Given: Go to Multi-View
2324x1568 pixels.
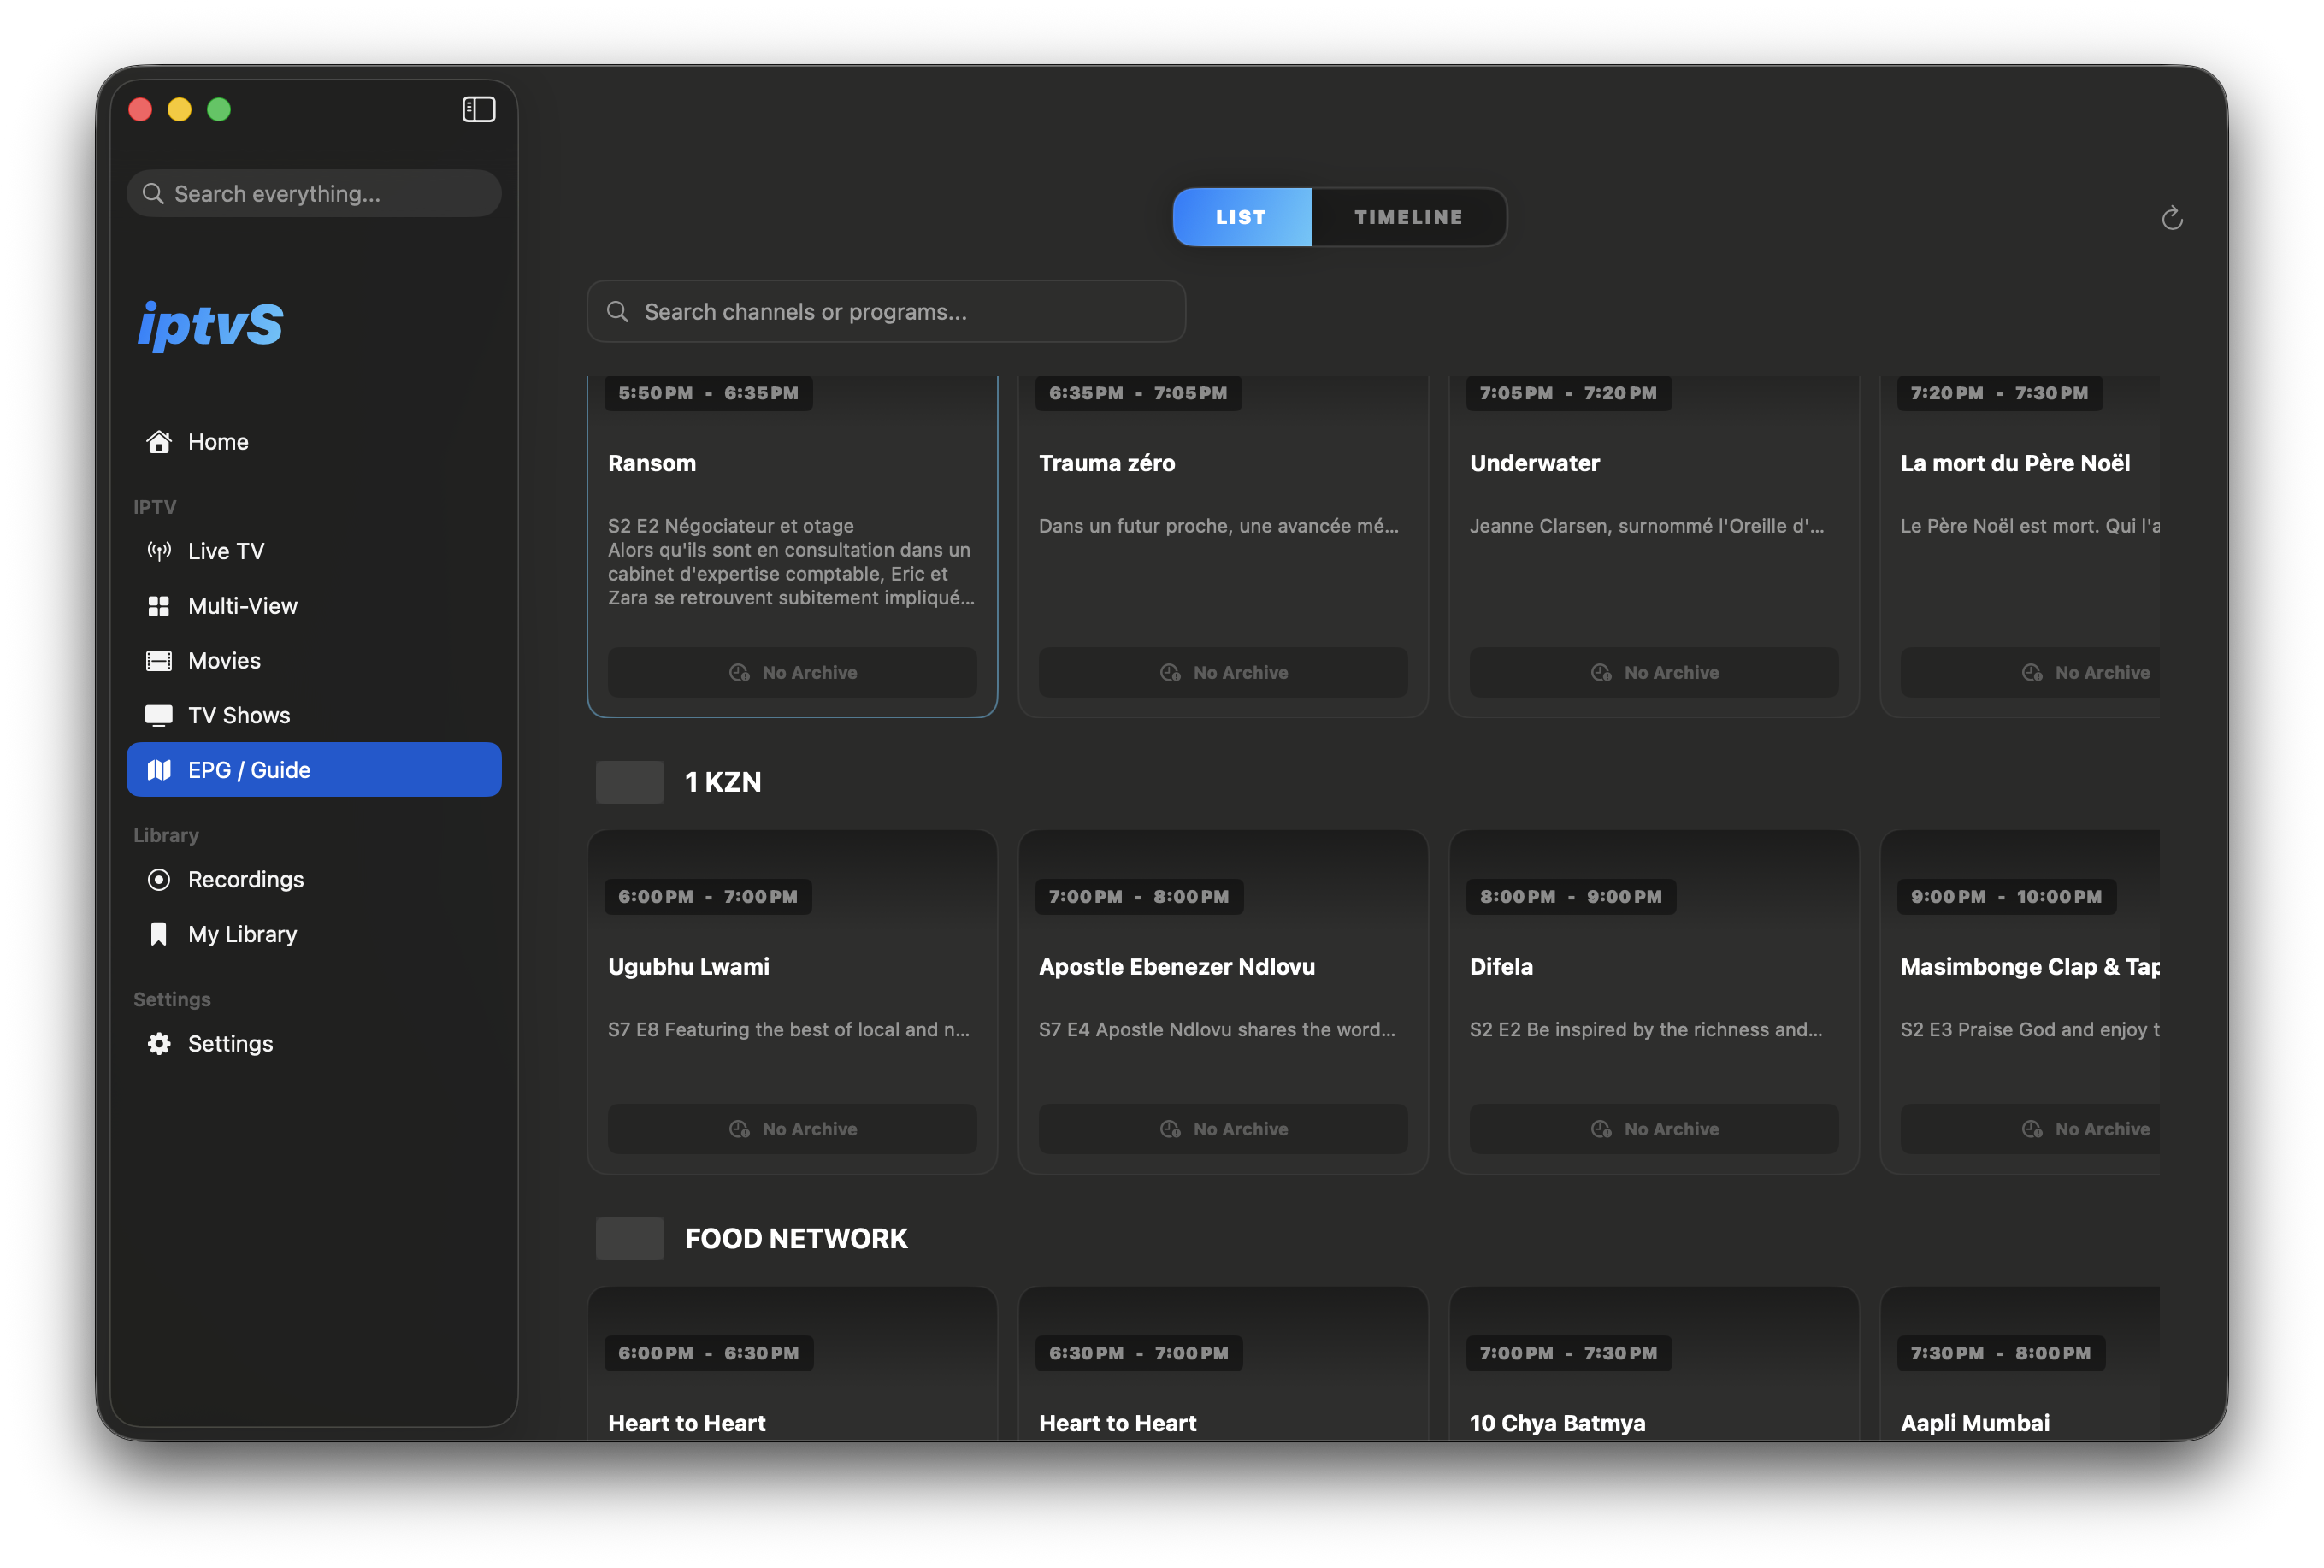Looking at the screenshot, I should click(314, 606).
